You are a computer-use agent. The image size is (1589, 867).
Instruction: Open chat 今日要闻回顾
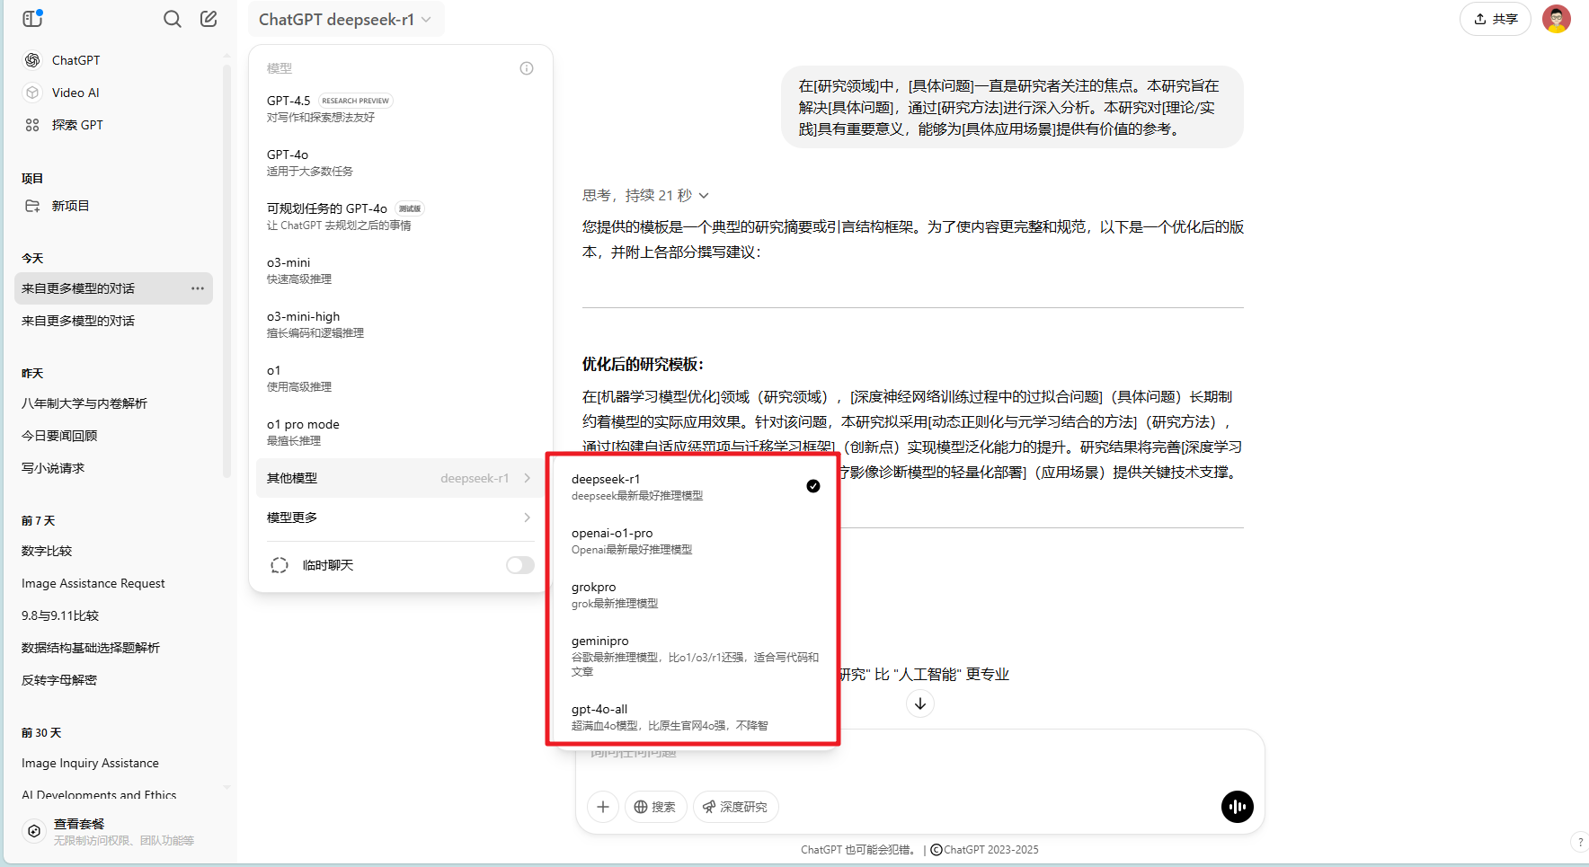113,436
